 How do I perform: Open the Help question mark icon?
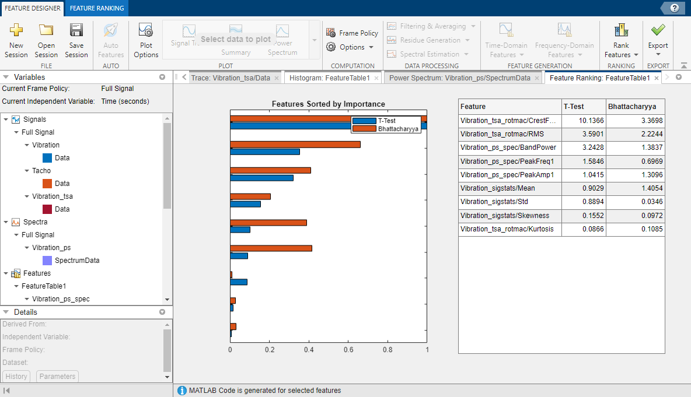pos(675,8)
